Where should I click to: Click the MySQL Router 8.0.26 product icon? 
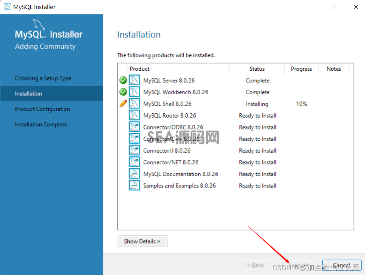pyautogui.click(x=134, y=115)
